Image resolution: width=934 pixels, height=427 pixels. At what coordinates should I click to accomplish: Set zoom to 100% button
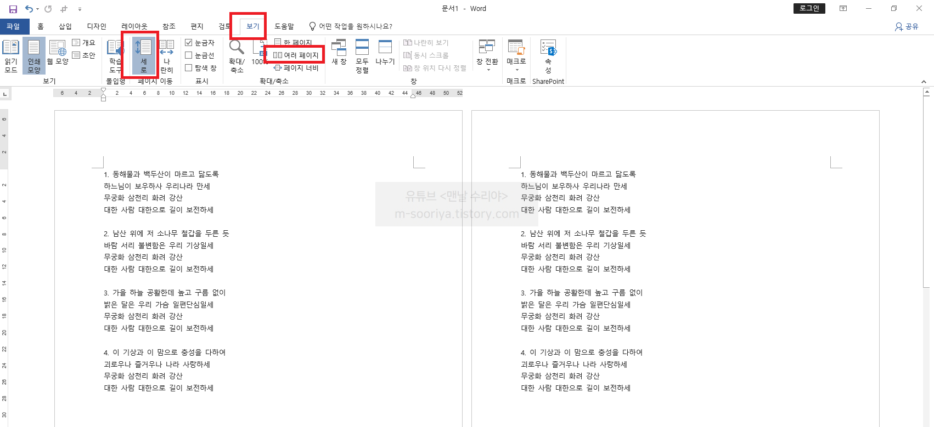(x=258, y=53)
